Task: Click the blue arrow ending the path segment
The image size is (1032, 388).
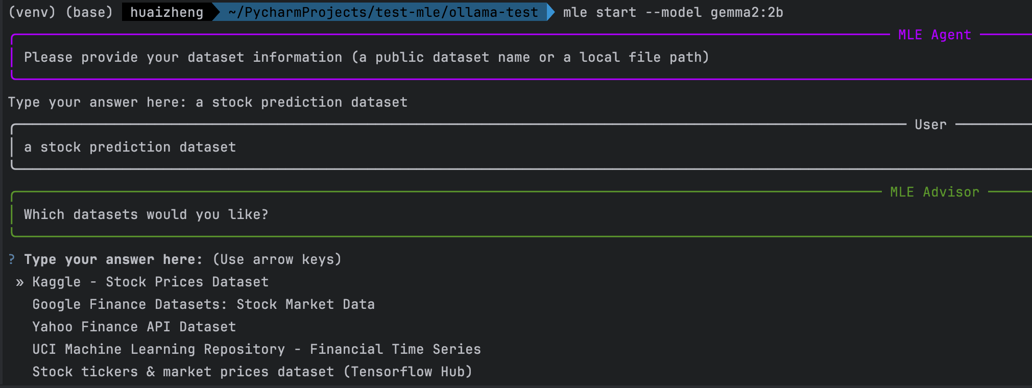Action: click(x=550, y=12)
